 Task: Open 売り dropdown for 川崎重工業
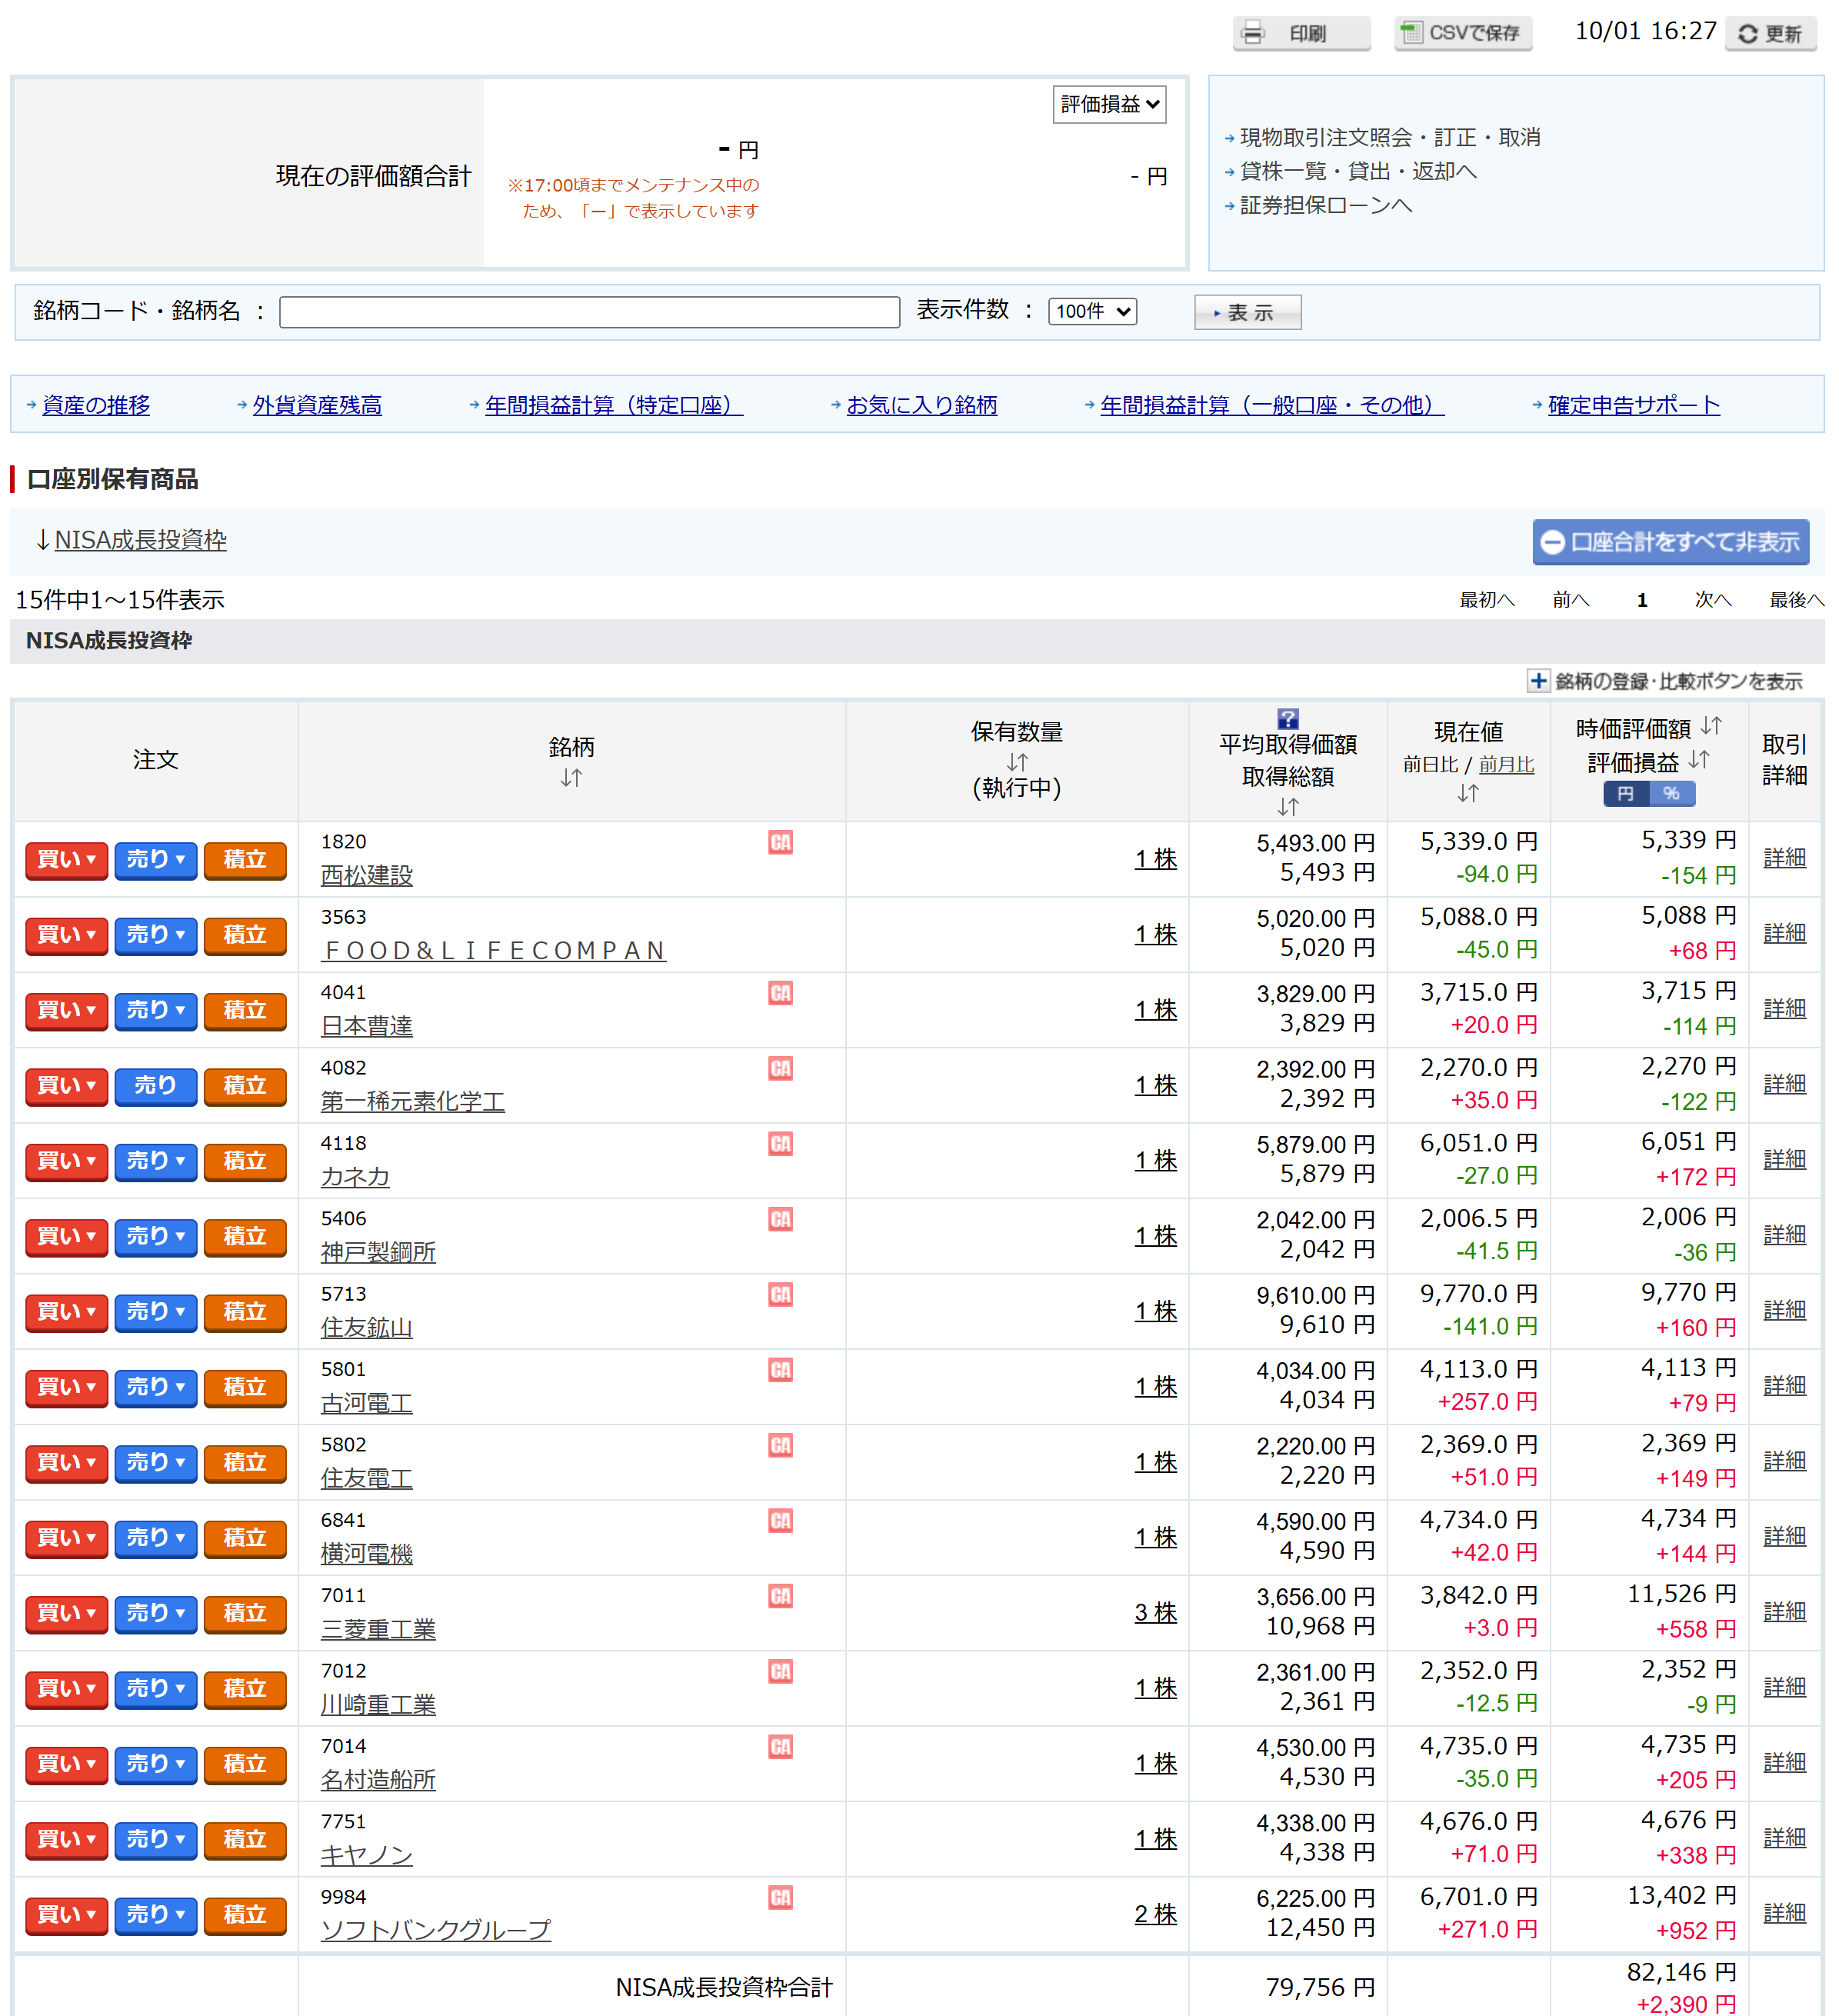click(155, 1689)
